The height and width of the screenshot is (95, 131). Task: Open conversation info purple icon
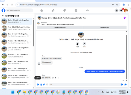click(x=124, y=18)
